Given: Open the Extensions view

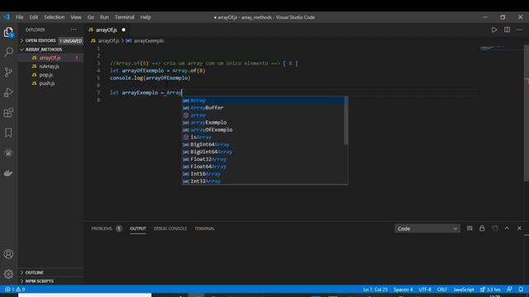Looking at the screenshot, I should pos(8,112).
